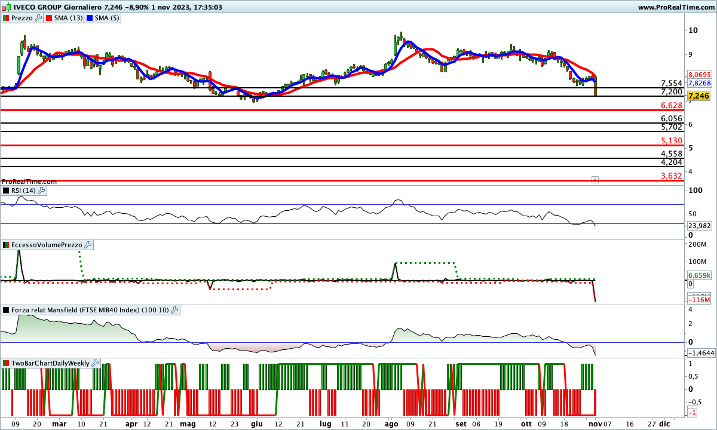Select the RSI (14) indicator label

coord(24,191)
